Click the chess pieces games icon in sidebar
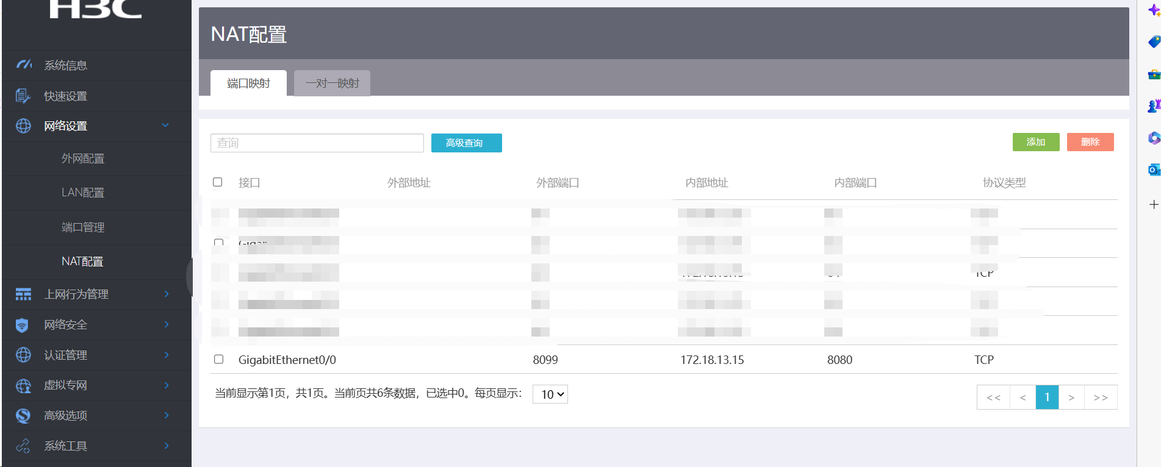 [1154, 106]
